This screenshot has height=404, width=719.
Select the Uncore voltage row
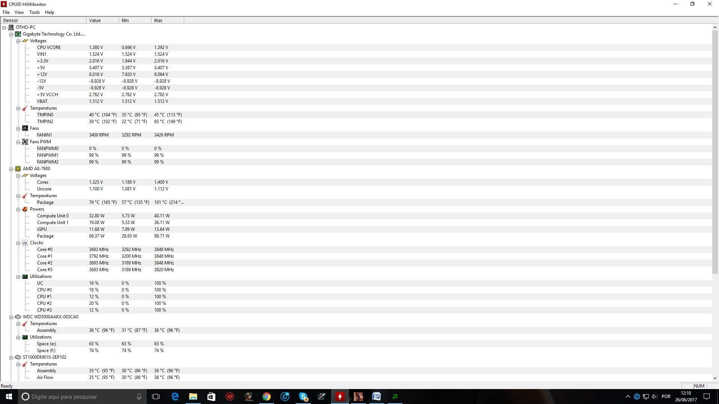(356, 189)
